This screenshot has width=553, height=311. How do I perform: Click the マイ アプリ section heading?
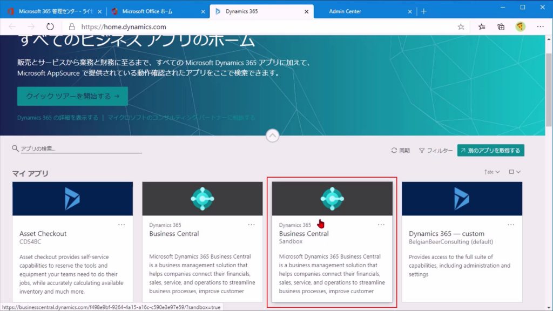[x=30, y=173]
